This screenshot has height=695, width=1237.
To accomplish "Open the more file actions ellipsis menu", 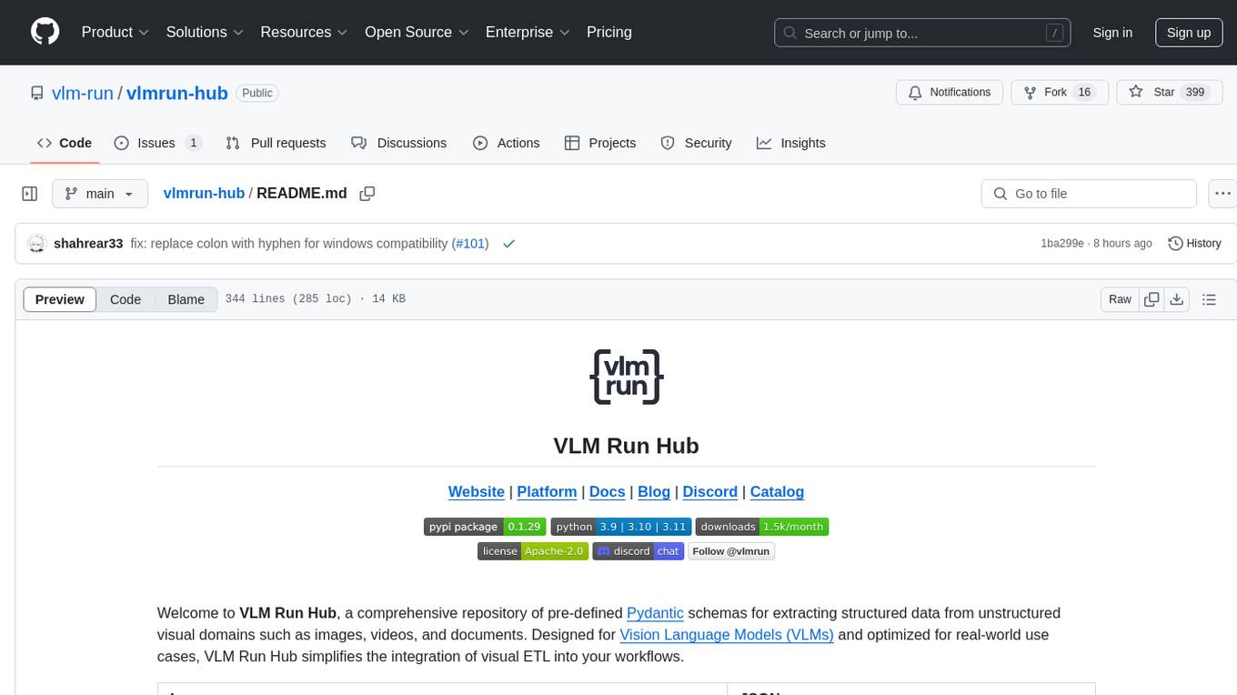I will pos(1223,194).
